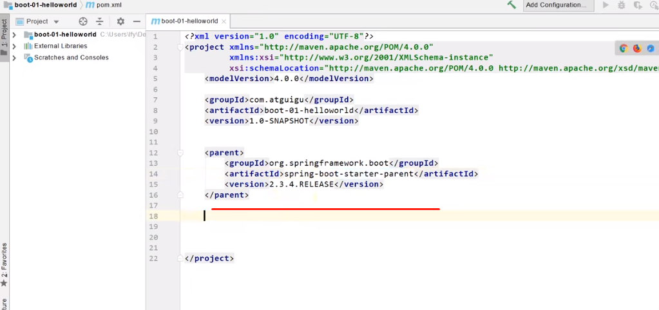This screenshot has height=310, width=659.
Task: Click the fold end marker on line 16
Action: (x=181, y=195)
